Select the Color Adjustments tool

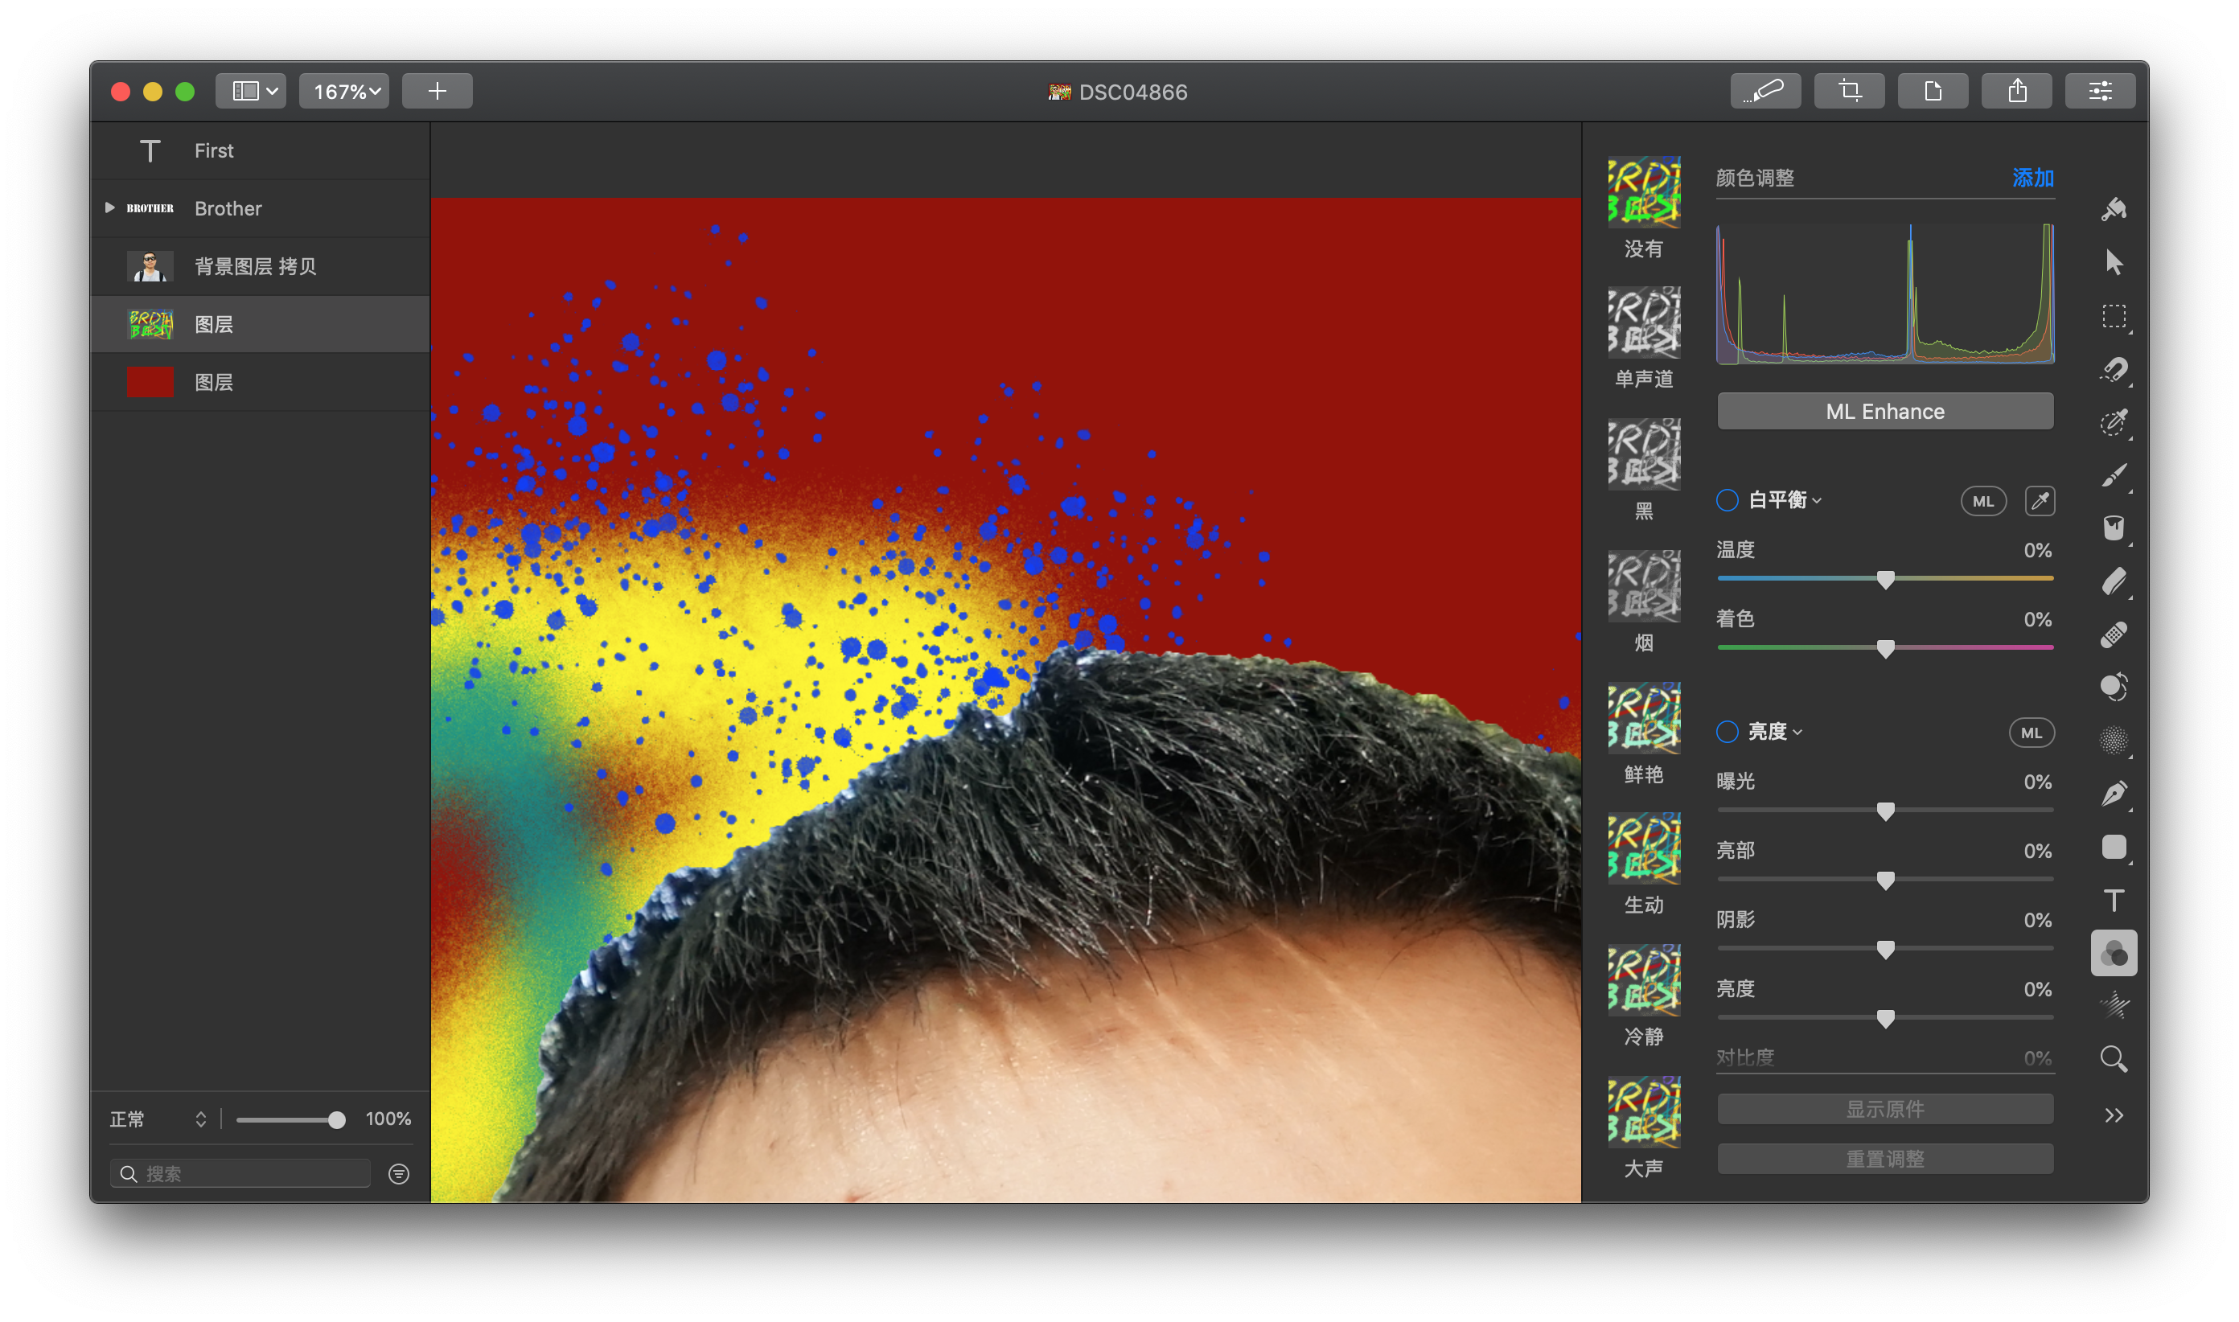coord(2114,954)
